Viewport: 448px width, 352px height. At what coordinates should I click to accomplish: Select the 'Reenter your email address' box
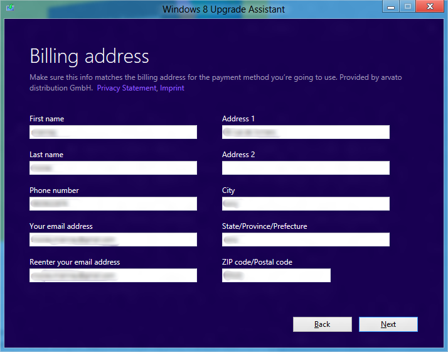(113, 275)
